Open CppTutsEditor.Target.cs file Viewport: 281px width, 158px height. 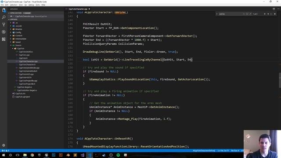point(27,90)
